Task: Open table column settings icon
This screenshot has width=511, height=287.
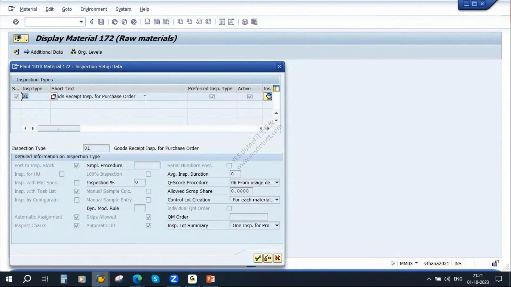Action: [x=276, y=88]
